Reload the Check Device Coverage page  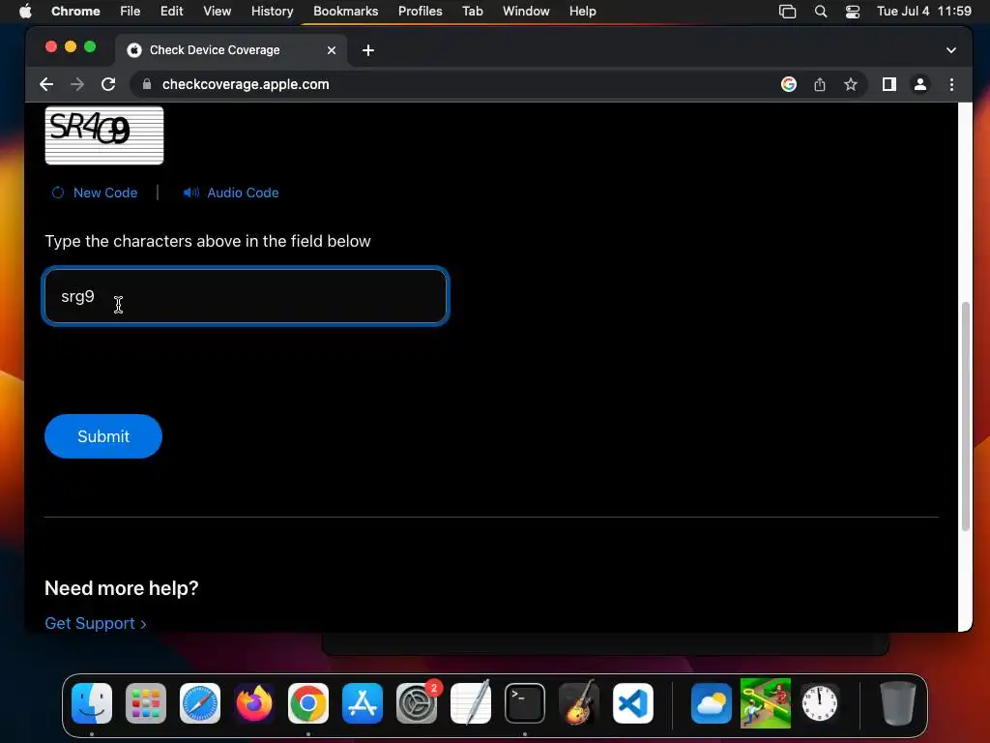[x=108, y=84]
